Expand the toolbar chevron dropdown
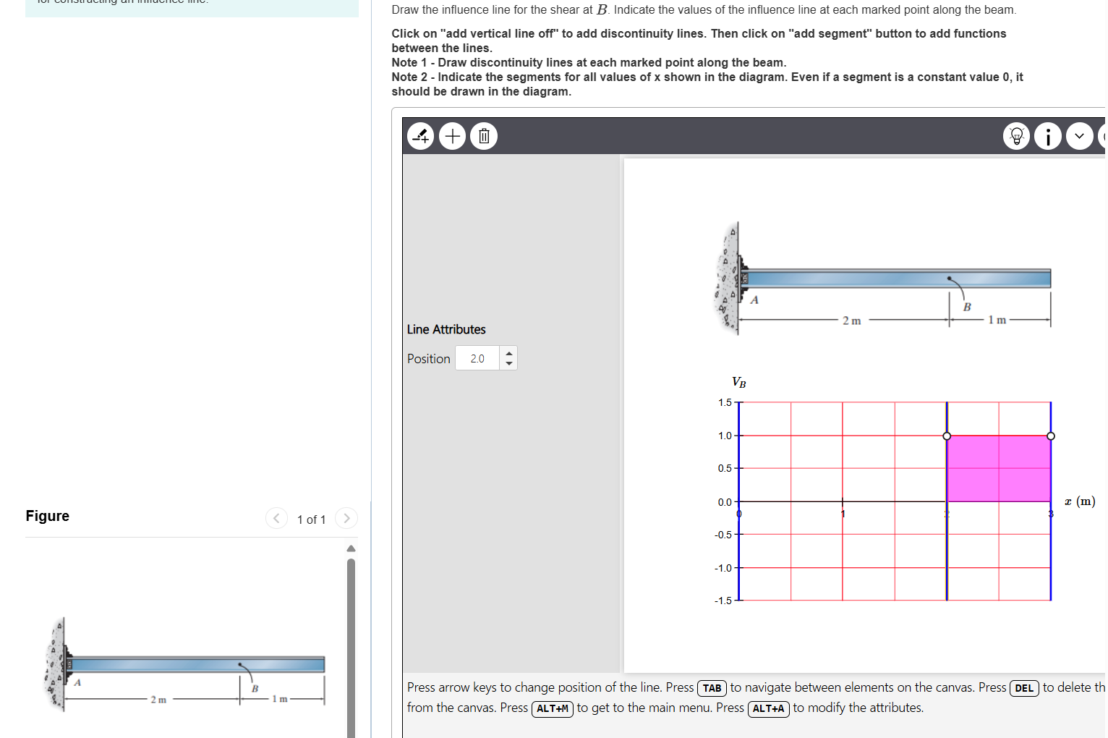Screen dimensions: 1108x738 click(1080, 136)
